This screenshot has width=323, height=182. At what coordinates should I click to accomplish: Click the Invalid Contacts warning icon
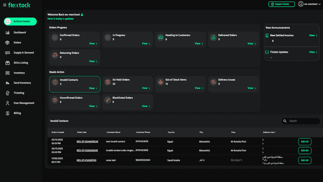click(x=55, y=82)
